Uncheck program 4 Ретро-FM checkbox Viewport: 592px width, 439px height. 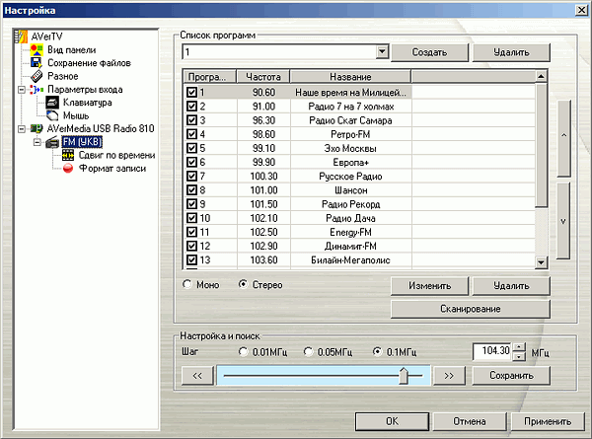point(191,134)
